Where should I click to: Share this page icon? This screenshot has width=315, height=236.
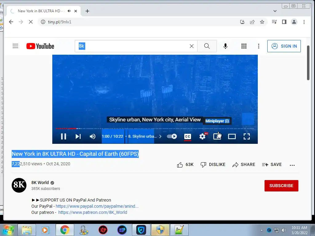(x=252, y=22)
